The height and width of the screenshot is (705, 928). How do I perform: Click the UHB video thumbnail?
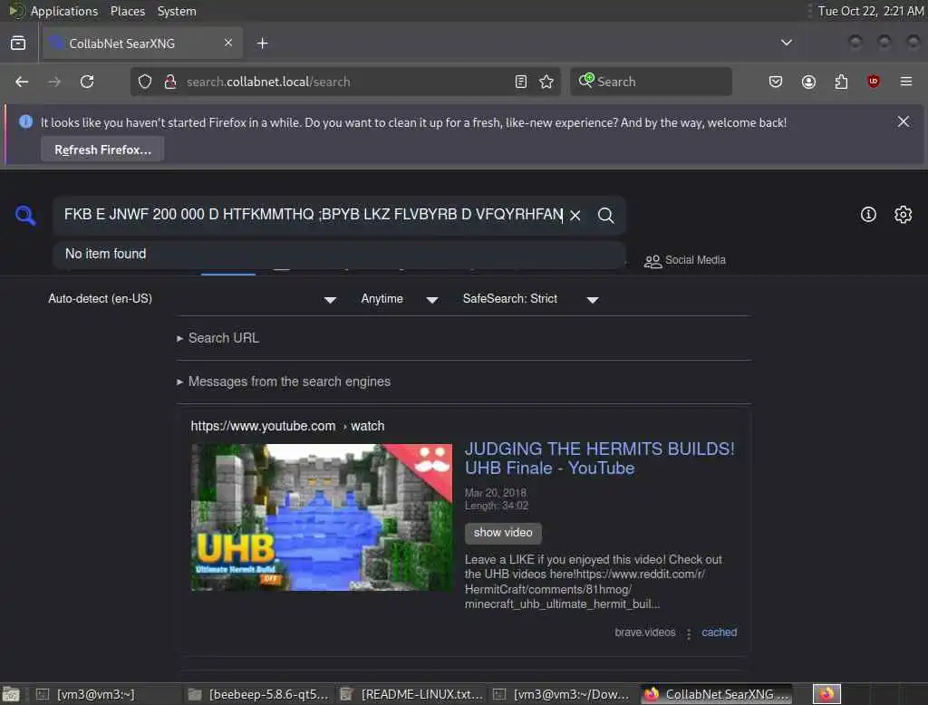322,517
